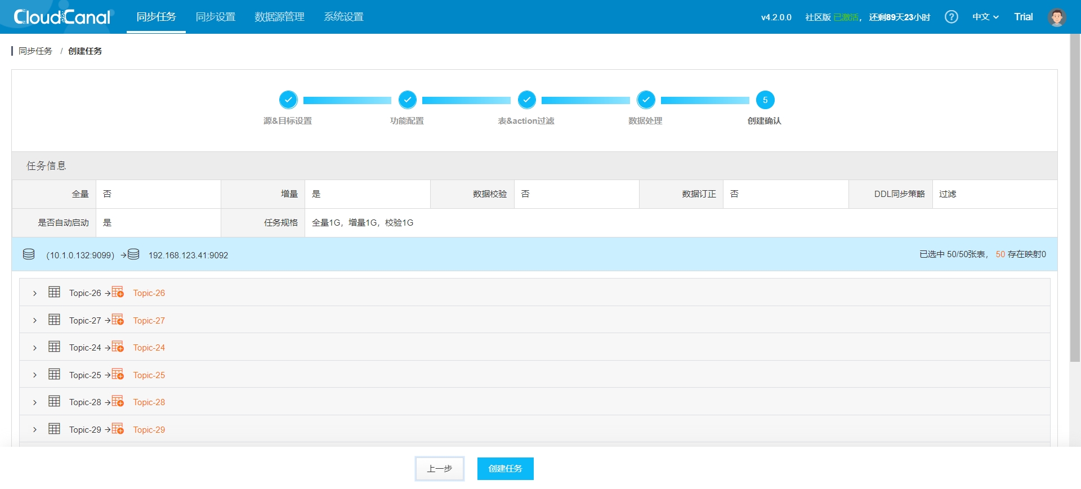The width and height of the screenshot is (1081, 489).
Task: Click the source database icon beside 10.1.0.132:9099
Action: point(29,254)
